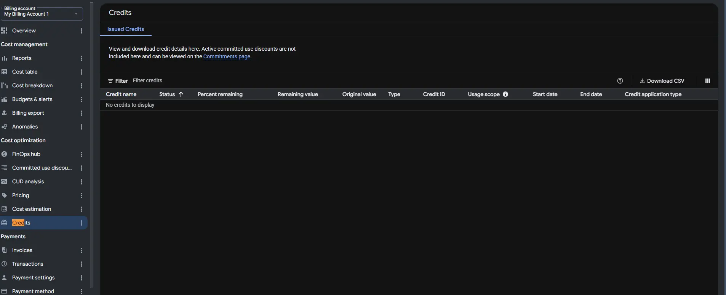
Task: Open Billing export
Action: (x=28, y=113)
